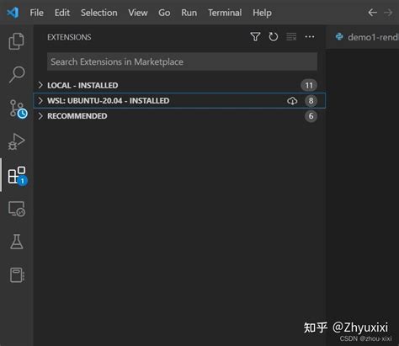Refresh the extensions list
399x346 pixels.
274,37
